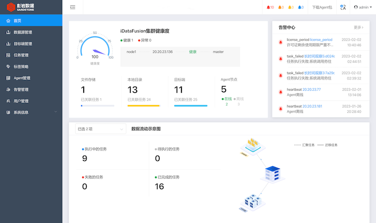
Task: Go to 首页 in the sidebar
Action: [x=31, y=21]
